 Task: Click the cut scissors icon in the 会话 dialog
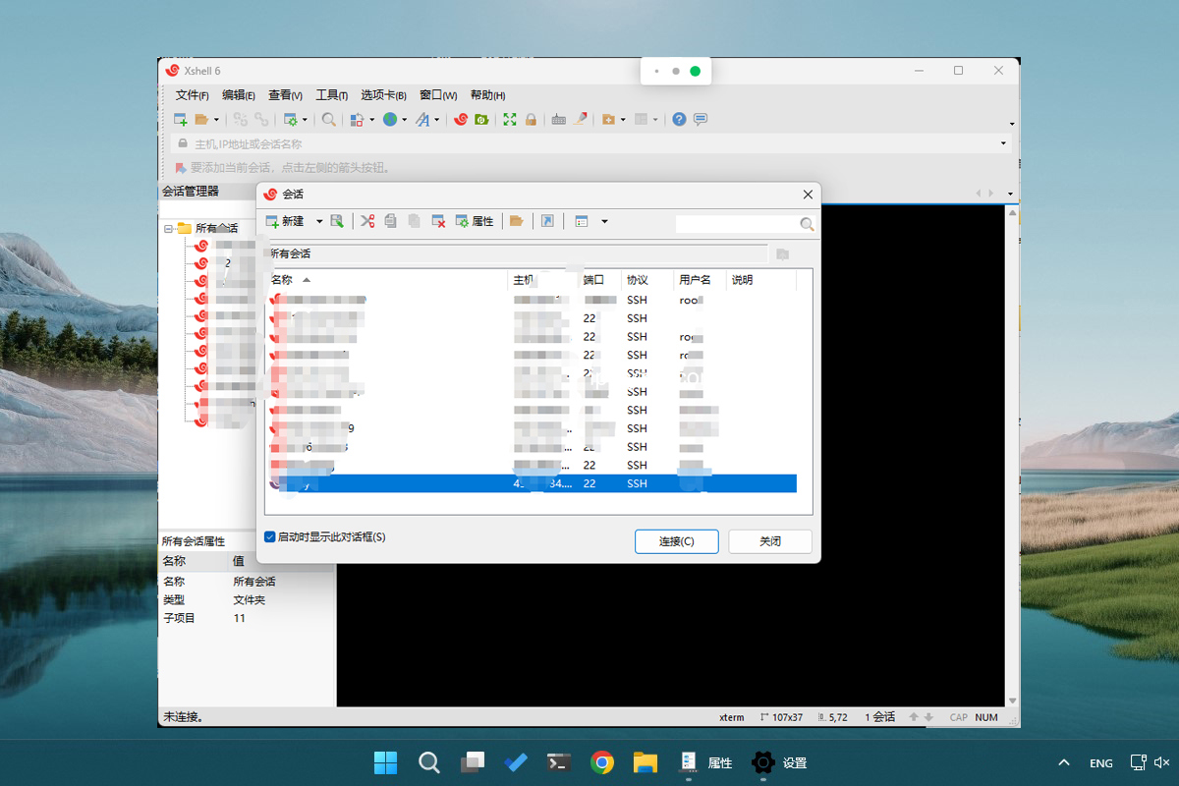click(x=367, y=221)
